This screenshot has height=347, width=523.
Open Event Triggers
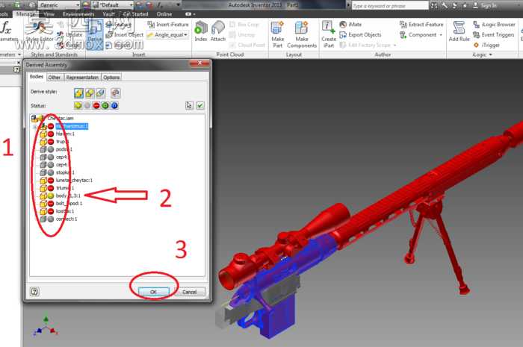point(494,34)
